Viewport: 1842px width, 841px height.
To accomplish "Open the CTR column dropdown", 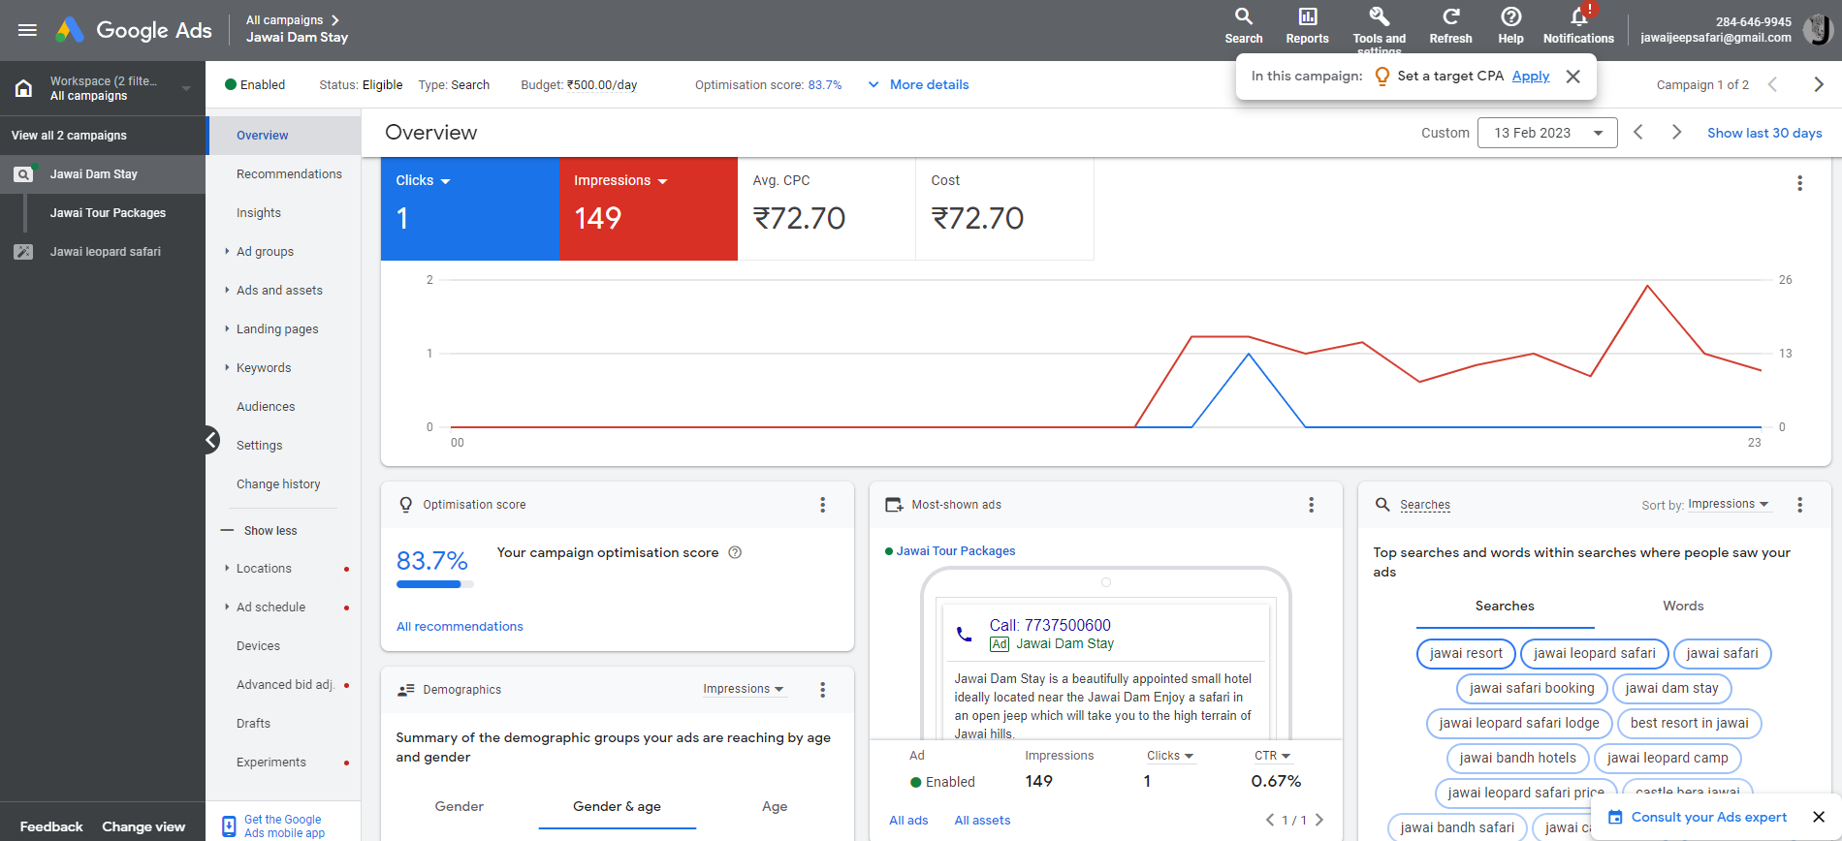I will [1273, 756].
